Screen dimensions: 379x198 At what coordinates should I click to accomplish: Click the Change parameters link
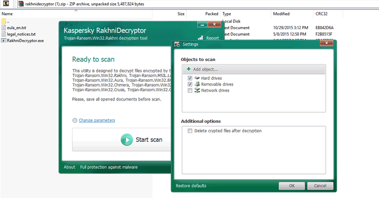click(x=97, y=120)
